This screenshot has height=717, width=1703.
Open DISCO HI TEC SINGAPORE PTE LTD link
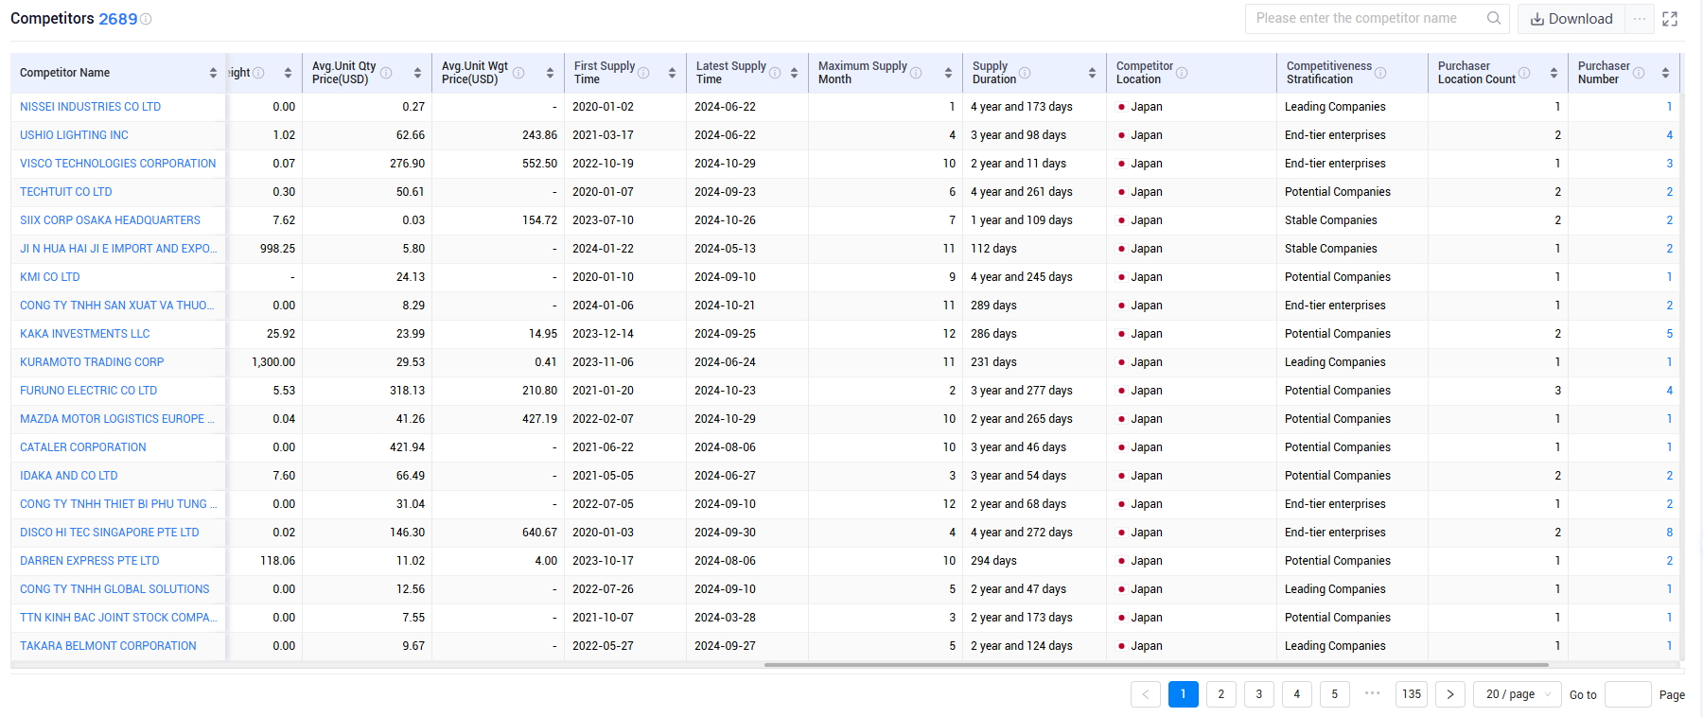point(110,533)
